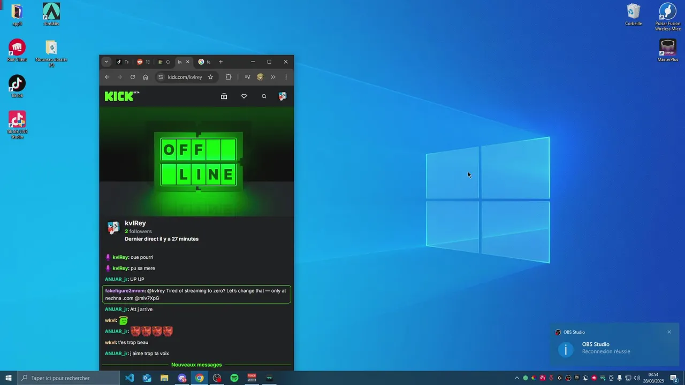Click the '2 followers' text

(138, 232)
